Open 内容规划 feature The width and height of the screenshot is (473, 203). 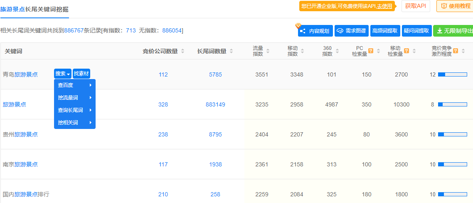[315, 31]
